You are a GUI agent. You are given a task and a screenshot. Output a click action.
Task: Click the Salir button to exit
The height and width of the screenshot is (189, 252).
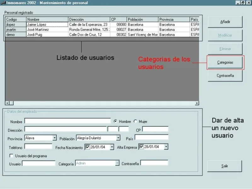pyautogui.click(x=225, y=166)
